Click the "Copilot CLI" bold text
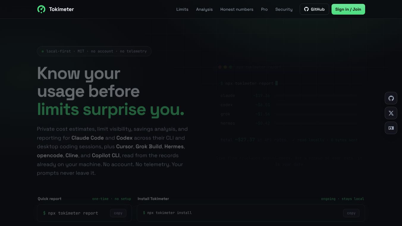Image resolution: width=402 pixels, height=226 pixels. pyautogui.click(x=106, y=155)
